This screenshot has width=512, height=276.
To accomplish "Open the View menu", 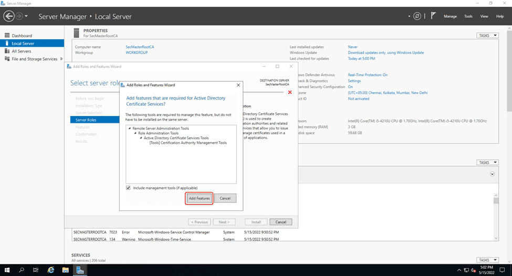I will tap(484, 16).
